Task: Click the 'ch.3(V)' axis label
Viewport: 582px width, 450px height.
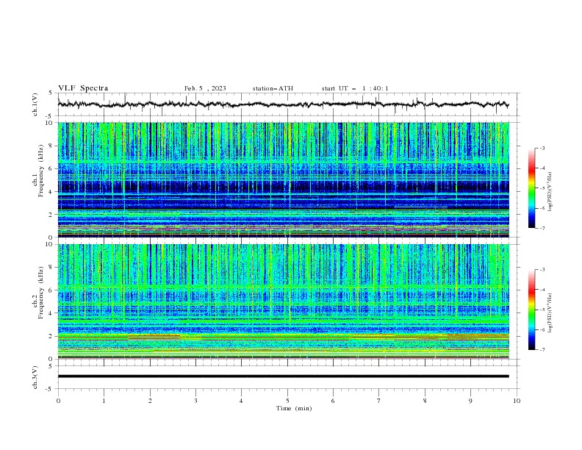Action: click(x=35, y=377)
